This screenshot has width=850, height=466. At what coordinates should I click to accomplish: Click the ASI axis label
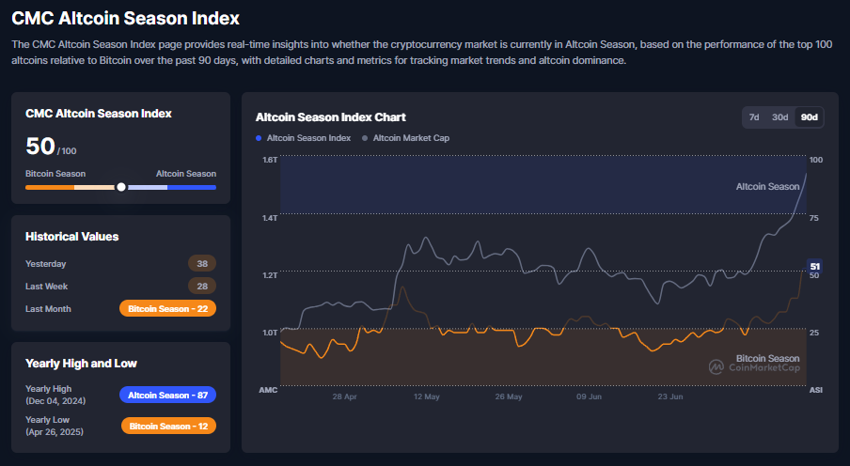[x=816, y=390]
